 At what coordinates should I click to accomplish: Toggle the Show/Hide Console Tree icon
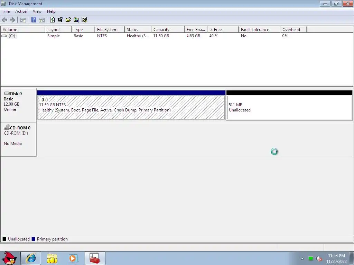pos(23,20)
